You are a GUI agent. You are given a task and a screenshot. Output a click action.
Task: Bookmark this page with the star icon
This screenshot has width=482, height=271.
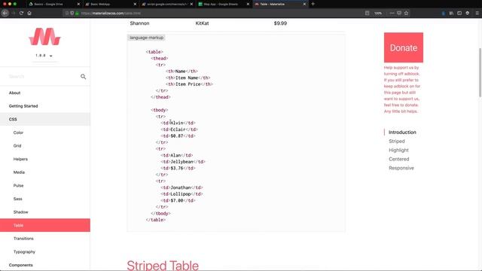tap(407, 14)
